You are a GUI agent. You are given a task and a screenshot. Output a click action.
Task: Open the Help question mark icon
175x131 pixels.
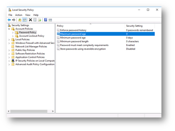tap(46, 20)
